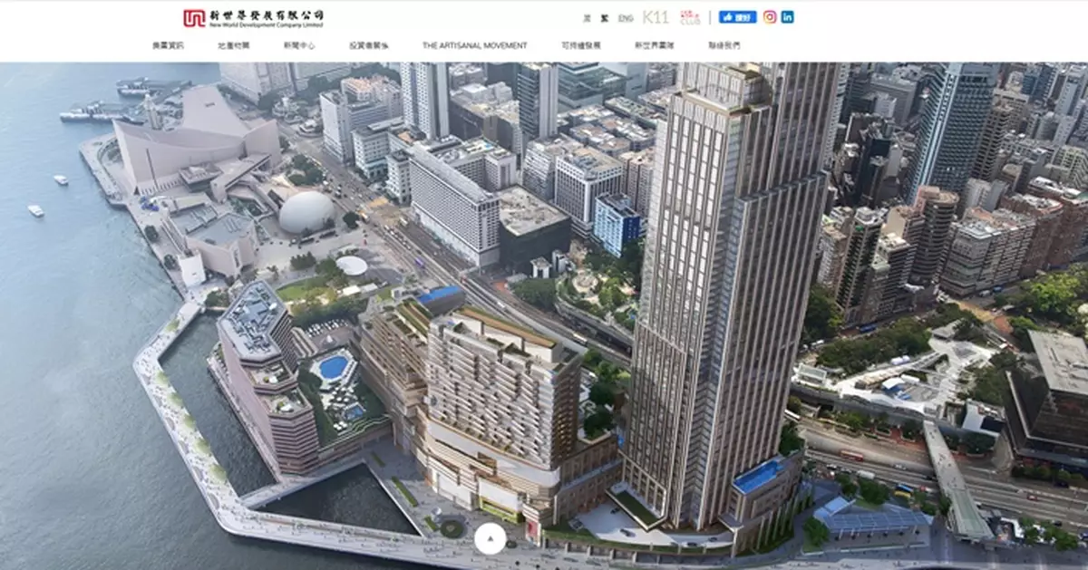The image size is (1088, 570).
Task: Switch language to Simplified Chinese (简)
Action: click(x=588, y=18)
